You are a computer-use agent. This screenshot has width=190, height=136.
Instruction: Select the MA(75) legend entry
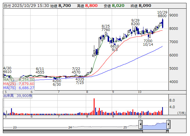tap(19, 88)
